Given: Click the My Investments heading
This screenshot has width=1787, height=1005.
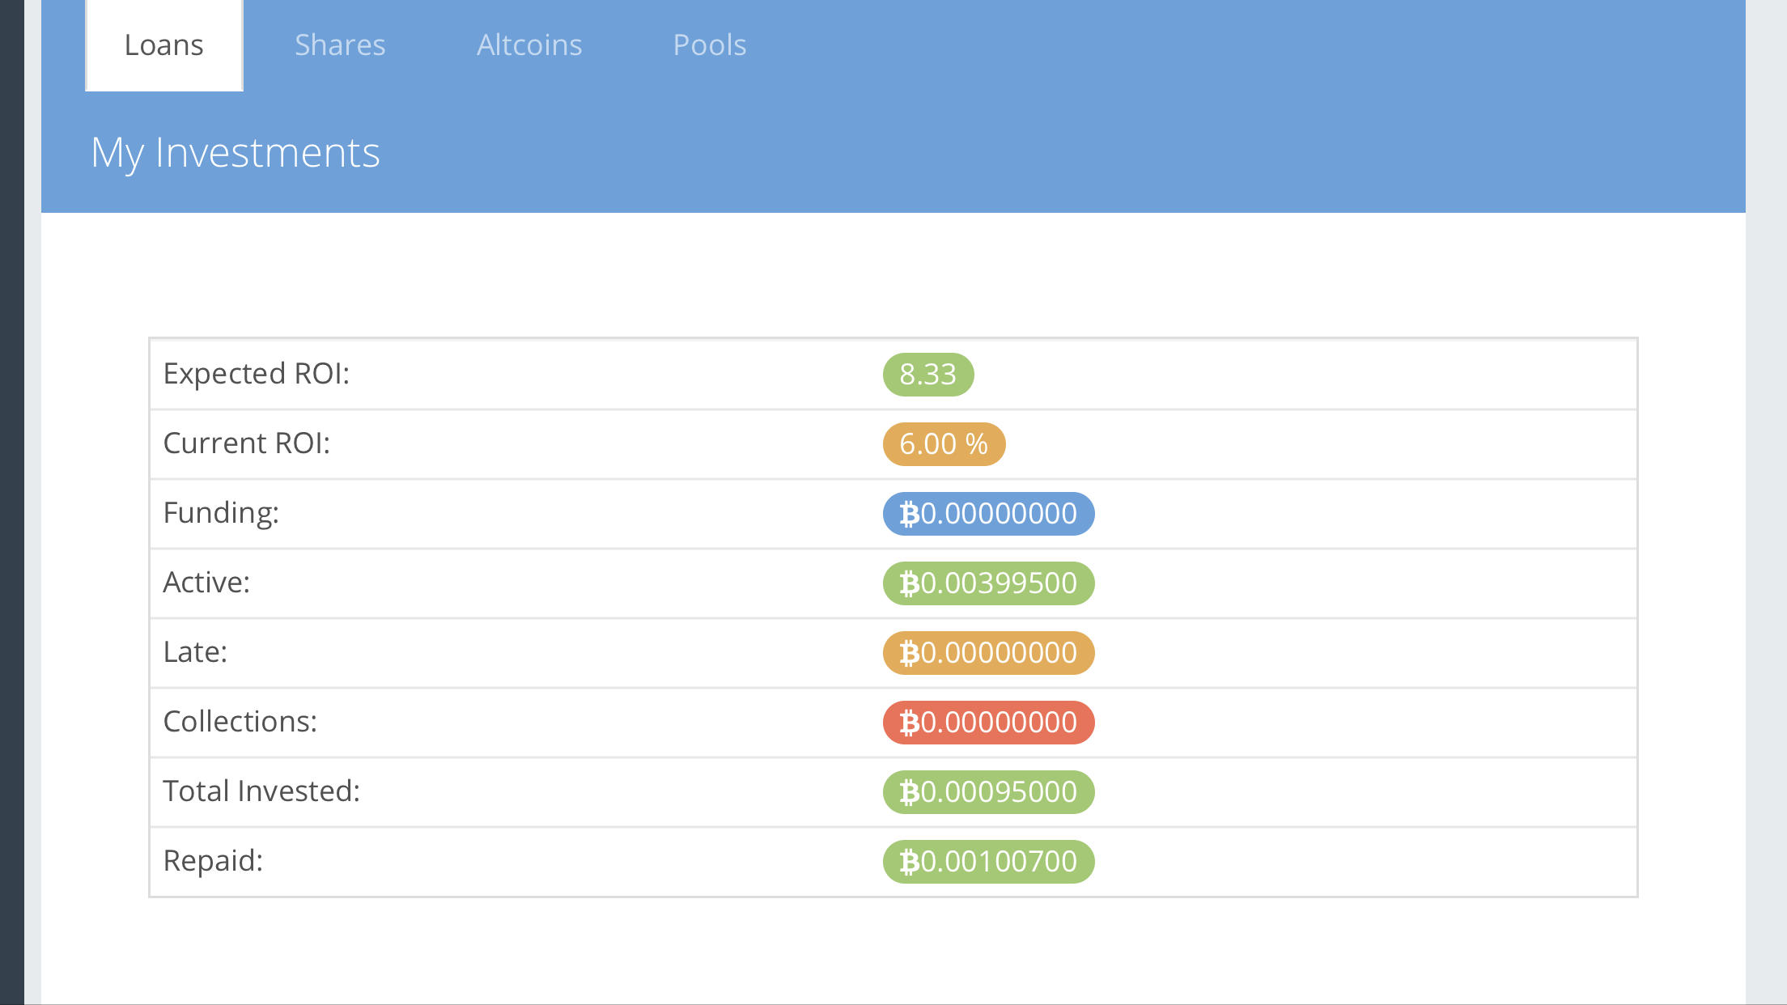Looking at the screenshot, I should pyautogui.click(x=236, y=153).
